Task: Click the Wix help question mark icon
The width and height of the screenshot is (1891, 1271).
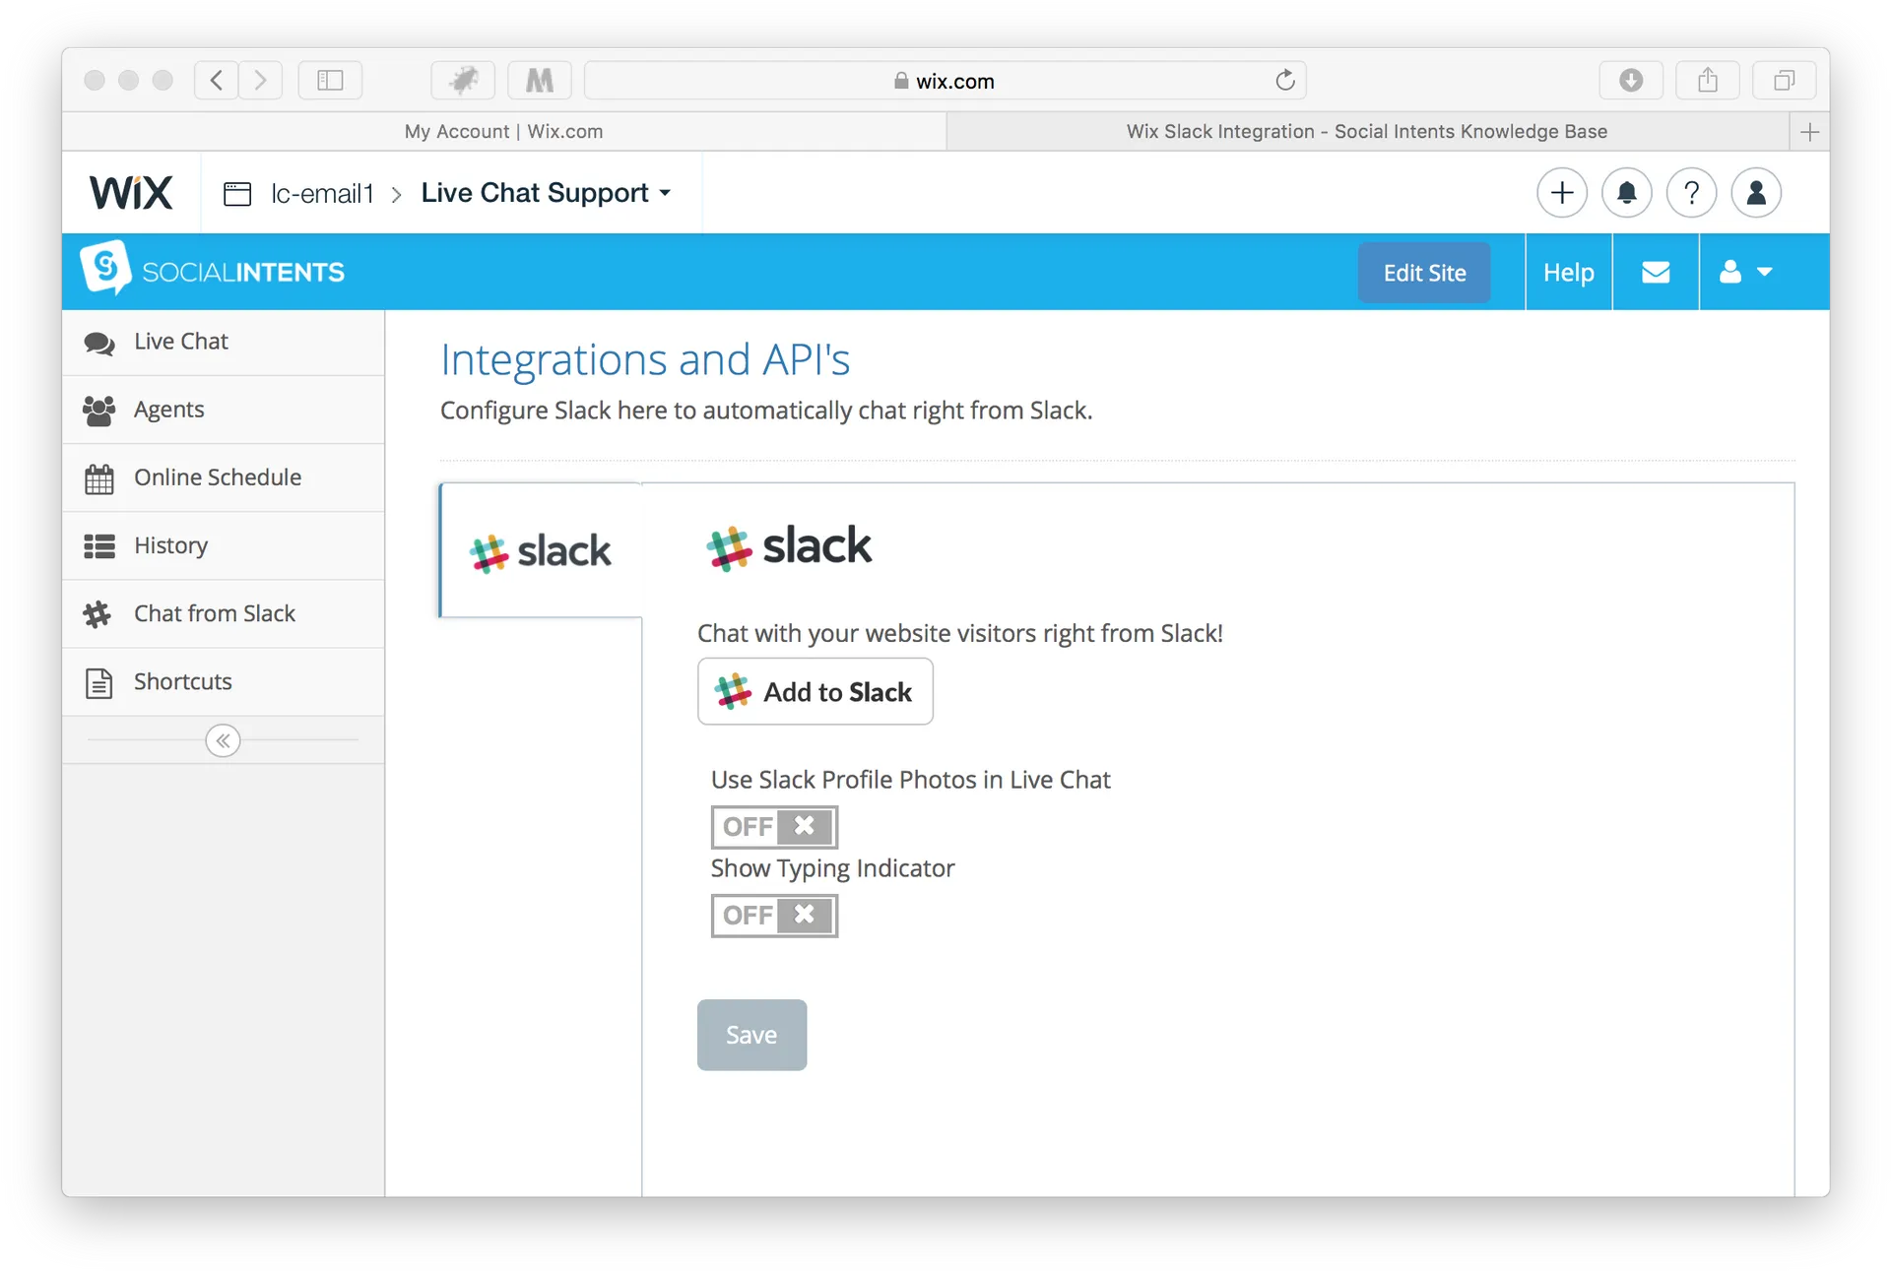Action: [1691, 193]
